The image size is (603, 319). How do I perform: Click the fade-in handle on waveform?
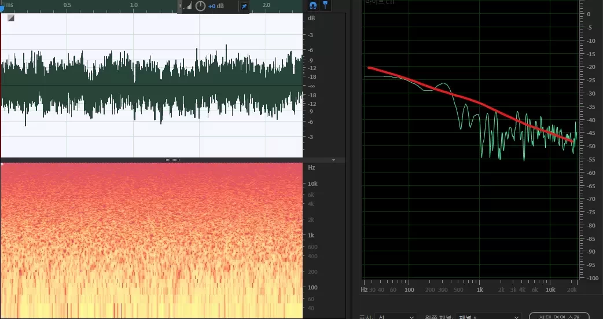11,18
